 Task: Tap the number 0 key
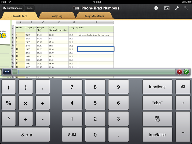95,135
